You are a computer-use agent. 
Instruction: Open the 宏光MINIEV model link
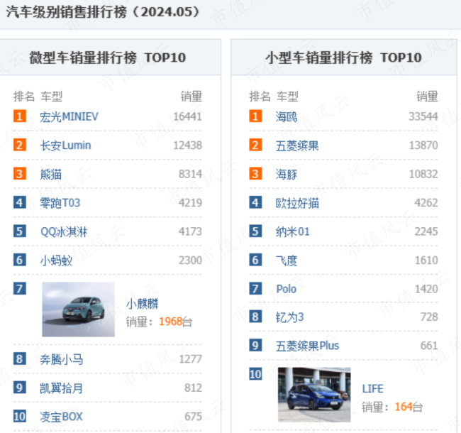tap(69, 116)
